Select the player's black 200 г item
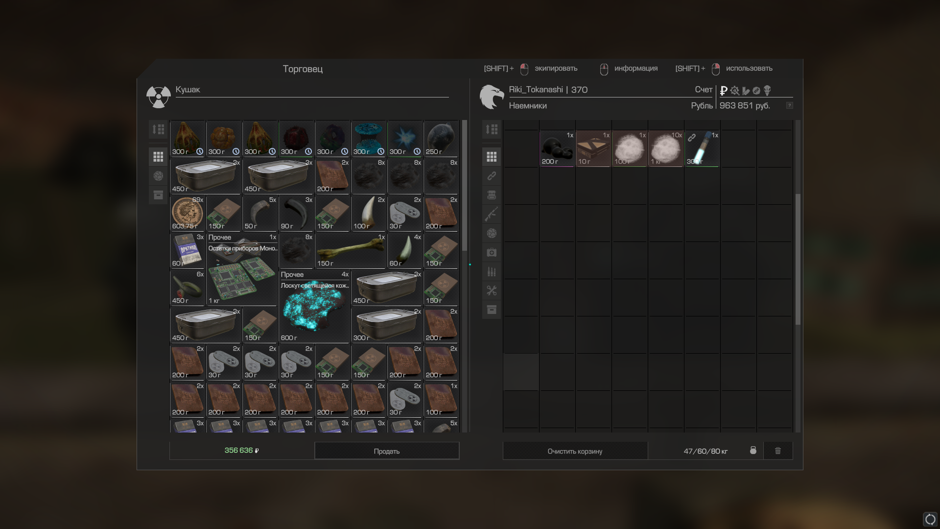Viewport: 940px width, 529px height. (557, 148)
